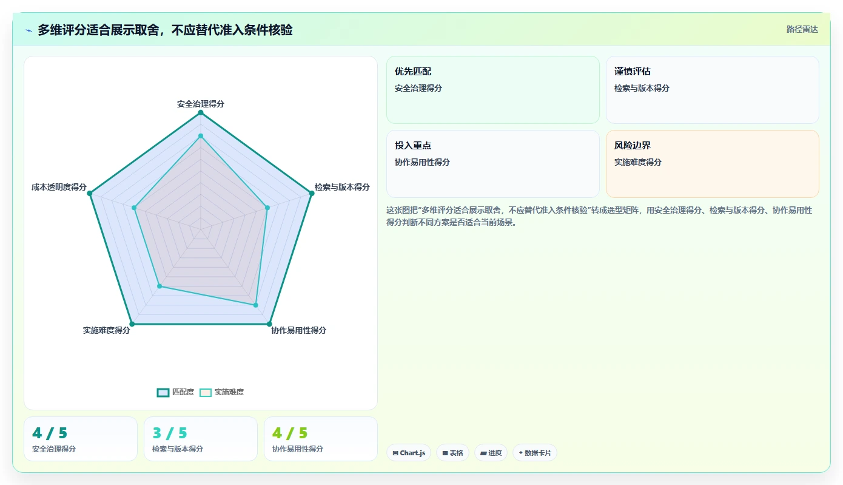The width and height of the screenshot is (843, 485).
Task: Click outer 匹配度 point on 协作易用性得分 axis
Action: [x=269, y=324]
